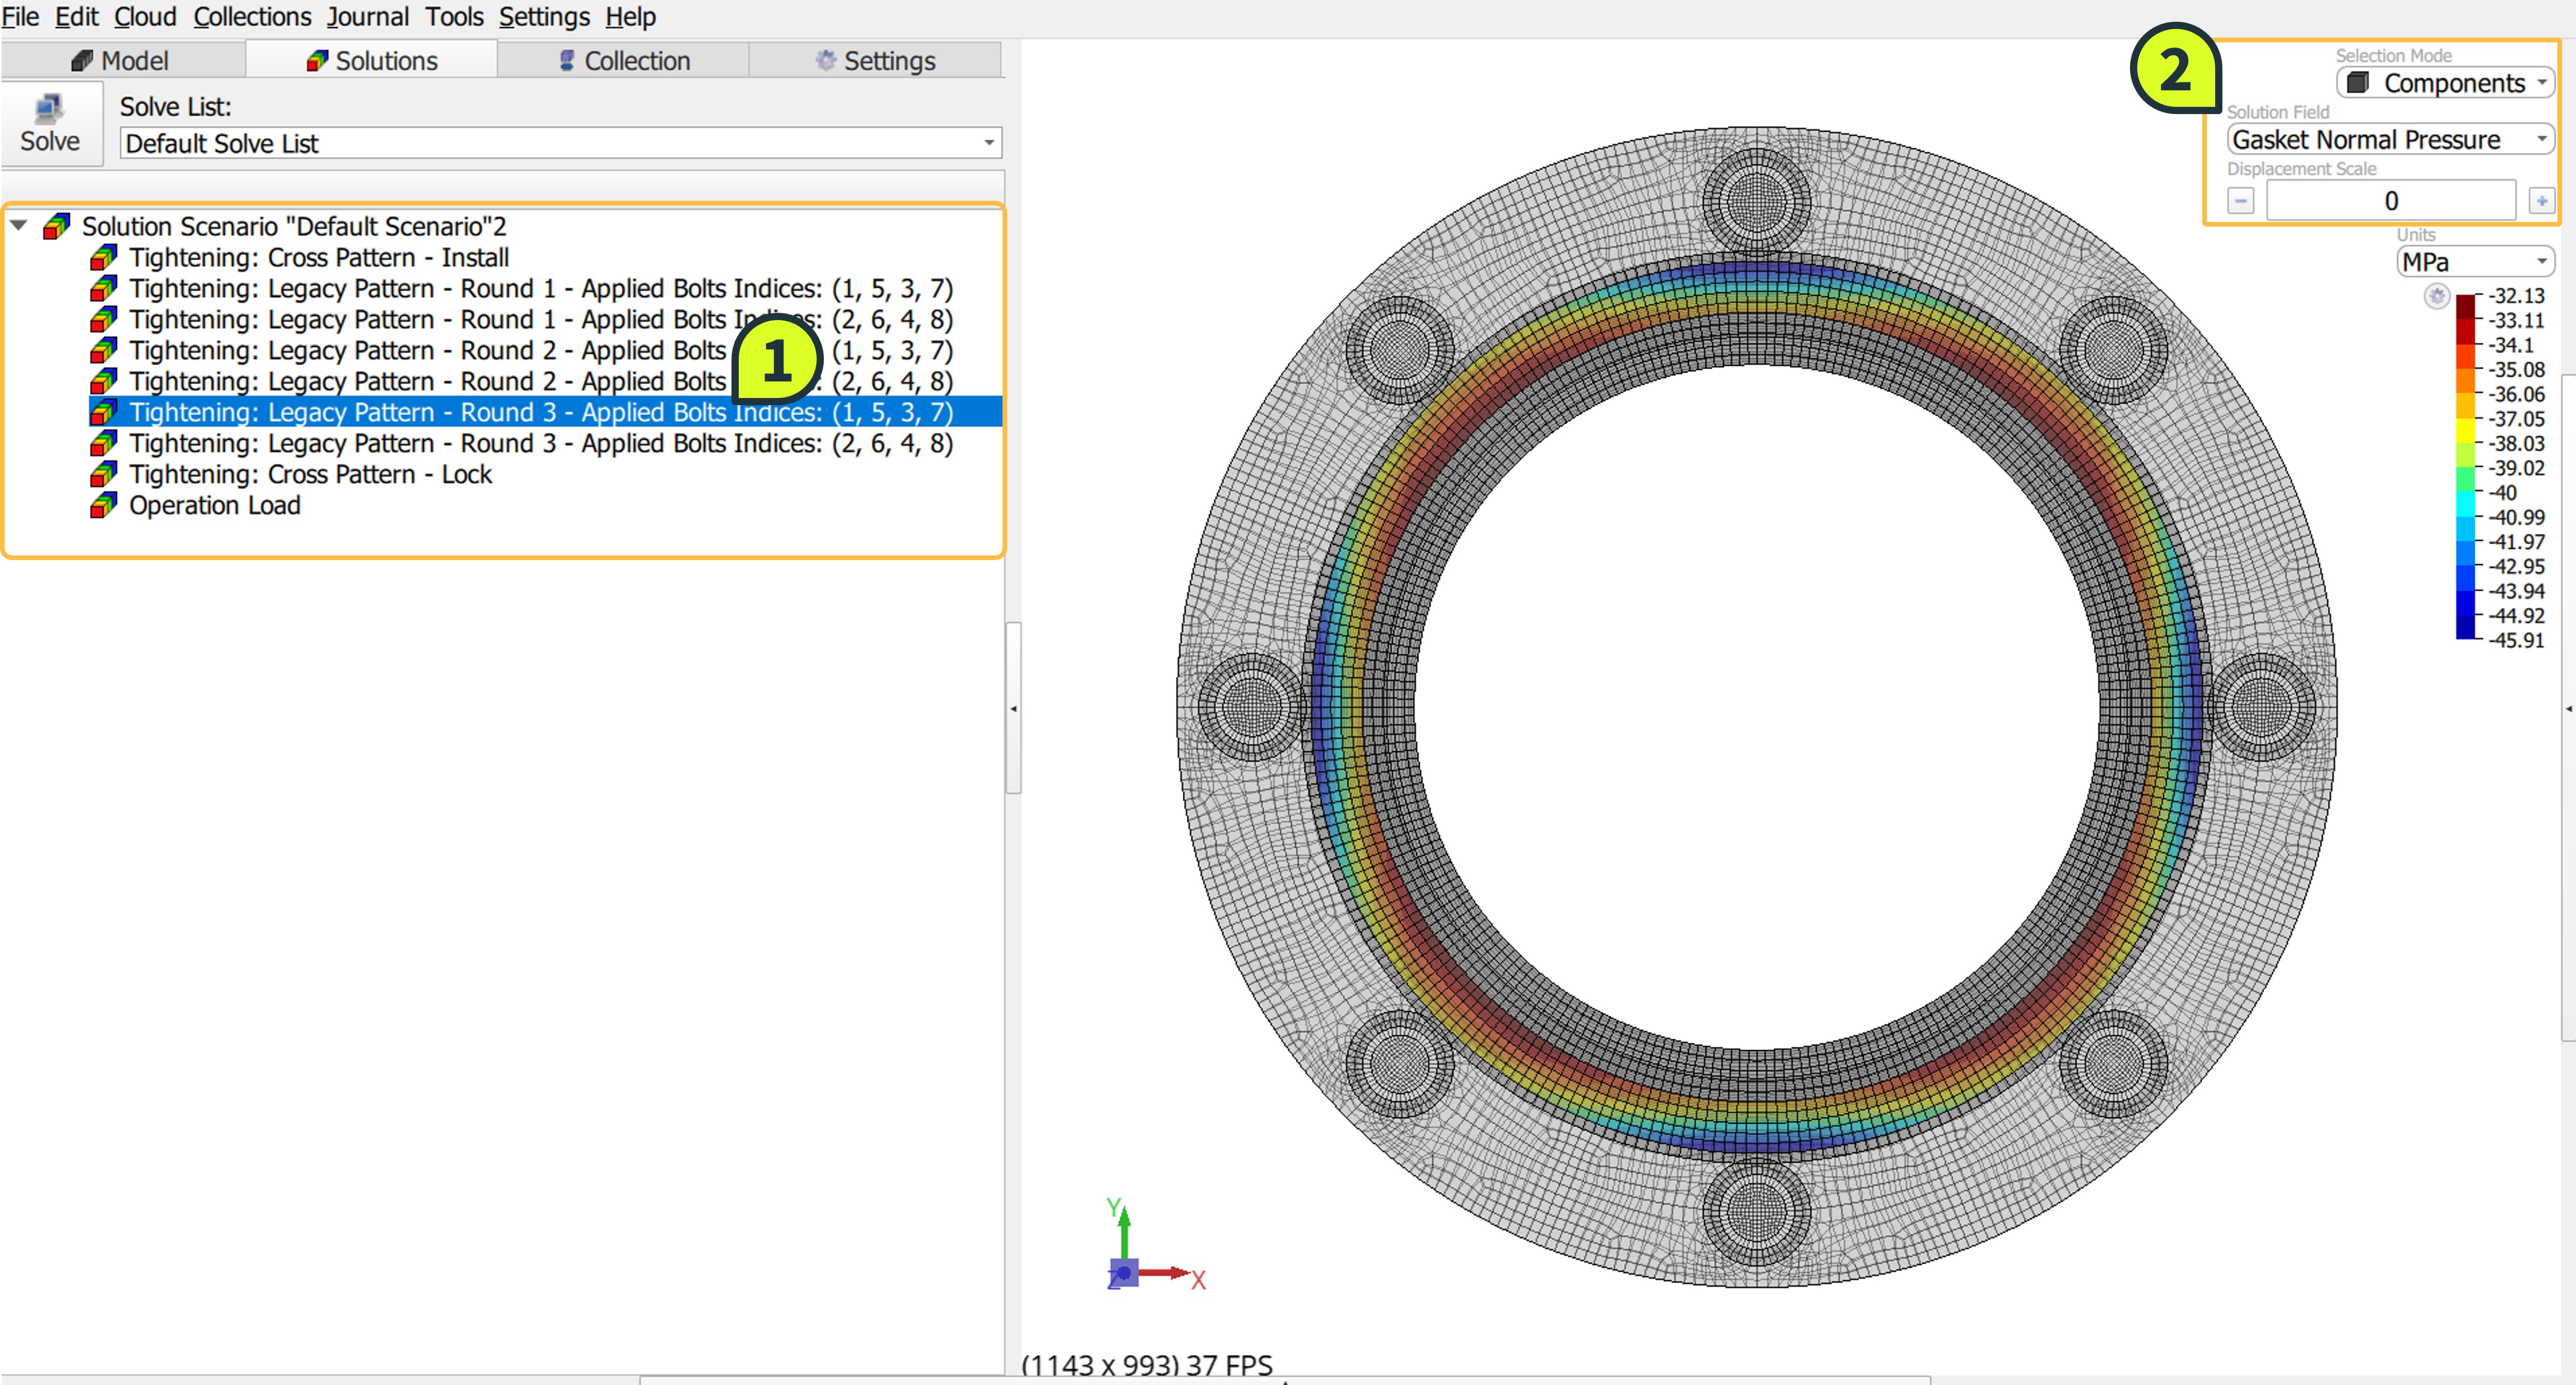
Task: Click the Cross Pattern - Lock cube icon
Action: coord(103,475)
